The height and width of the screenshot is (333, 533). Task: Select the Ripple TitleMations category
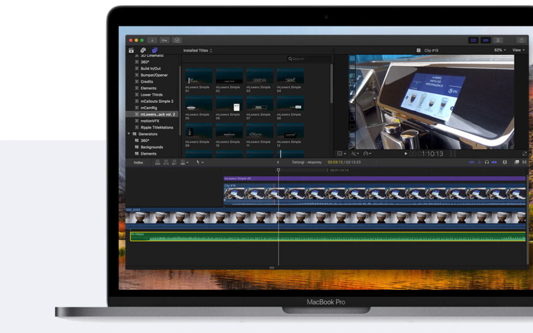(x=157, y=127)
